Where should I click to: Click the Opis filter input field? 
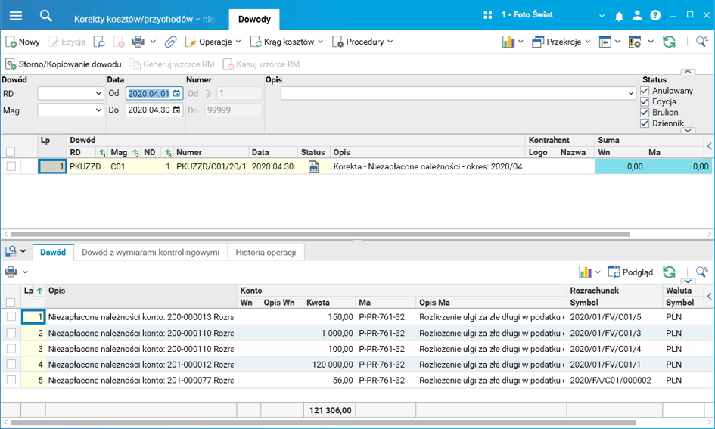[x=452, y=93]
